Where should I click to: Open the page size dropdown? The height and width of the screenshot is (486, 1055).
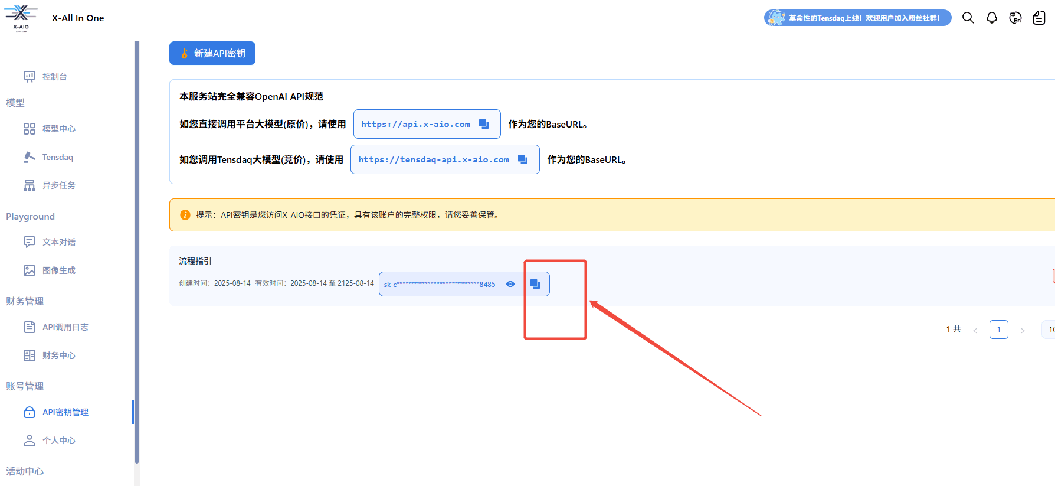click(x=1049, y=330)
